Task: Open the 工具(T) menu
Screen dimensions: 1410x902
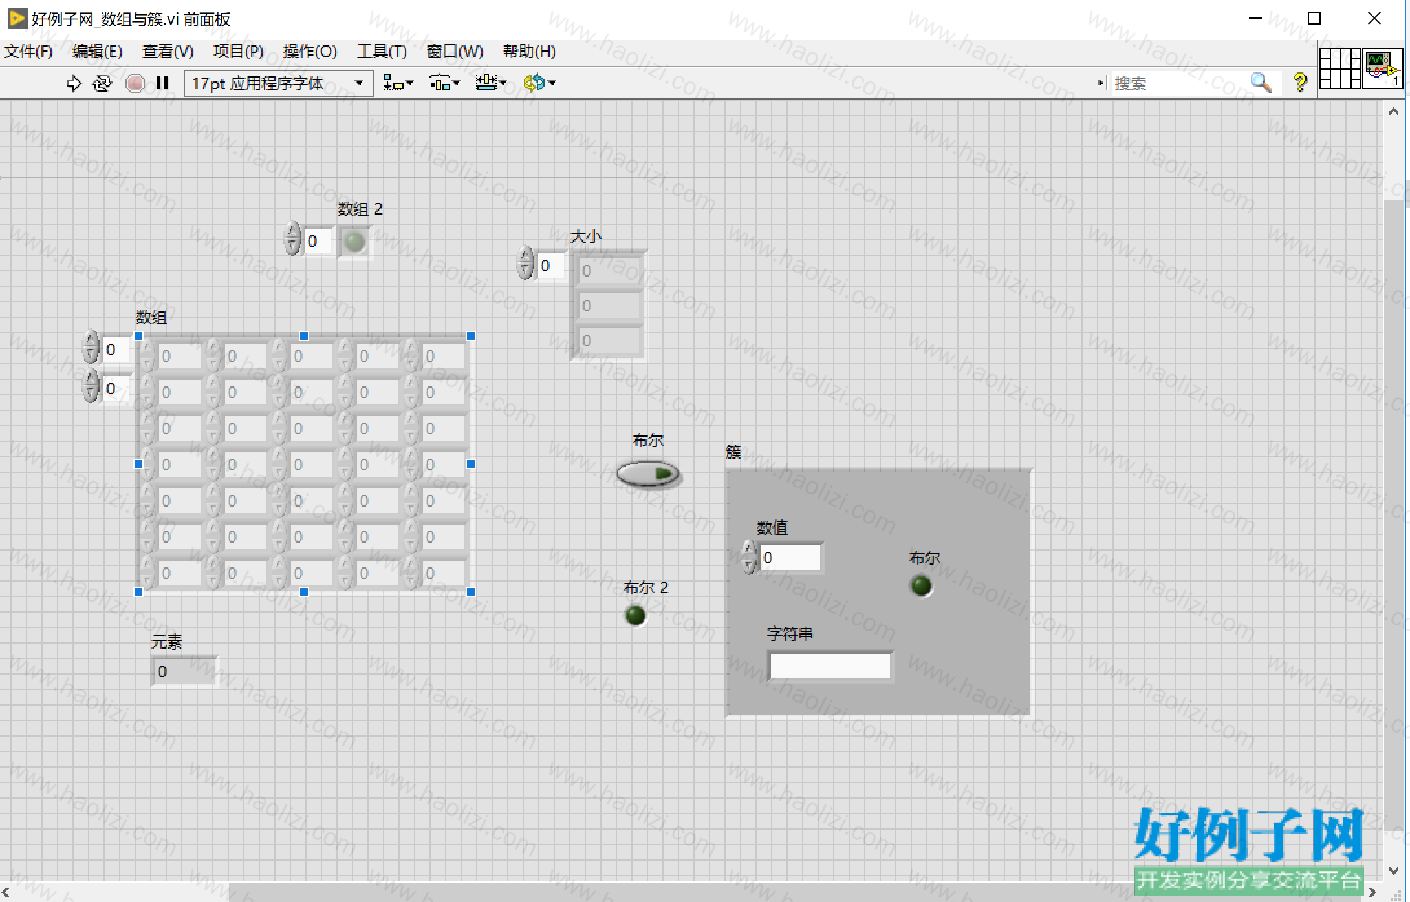Action: tap(382, 51)
